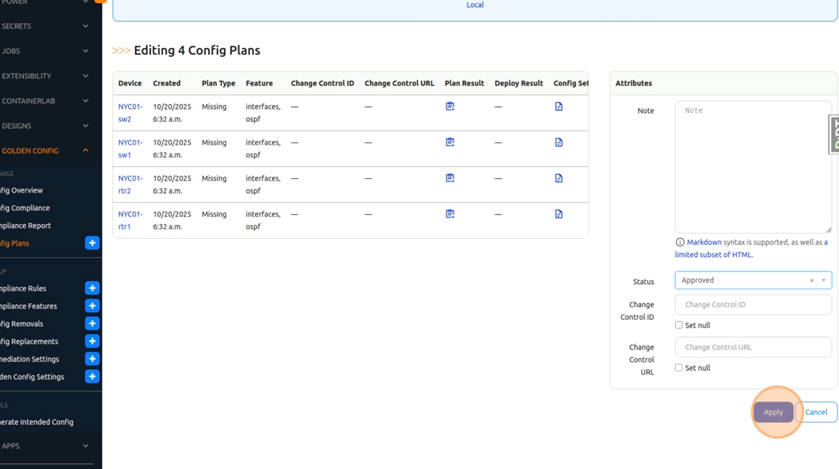The height and width of the screenshot is (469, 839).
Task: Check Set null under Change Control ID
Action: 679,325
